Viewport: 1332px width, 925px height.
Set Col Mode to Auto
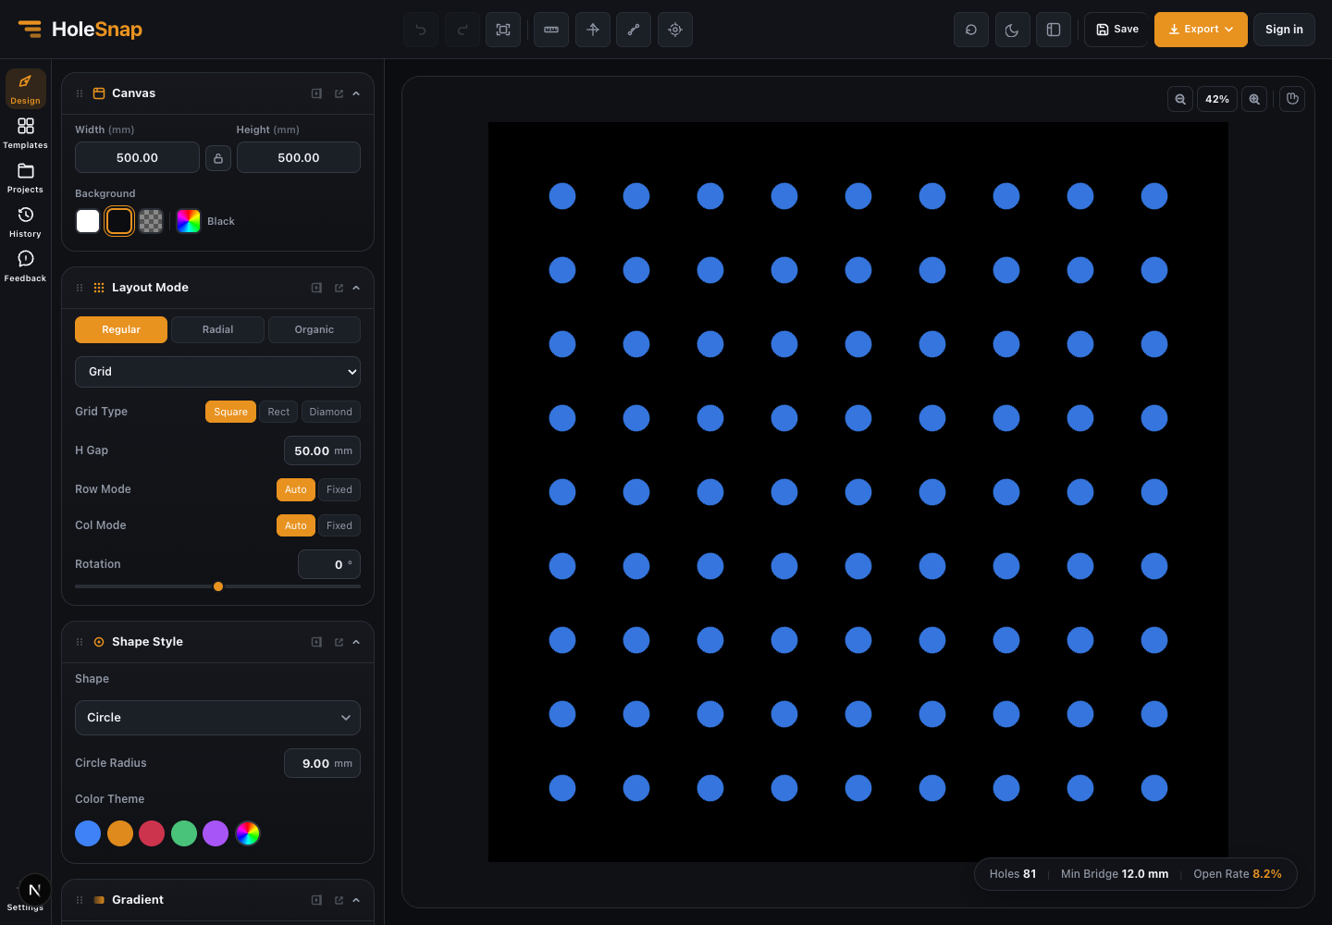(296, 525)
